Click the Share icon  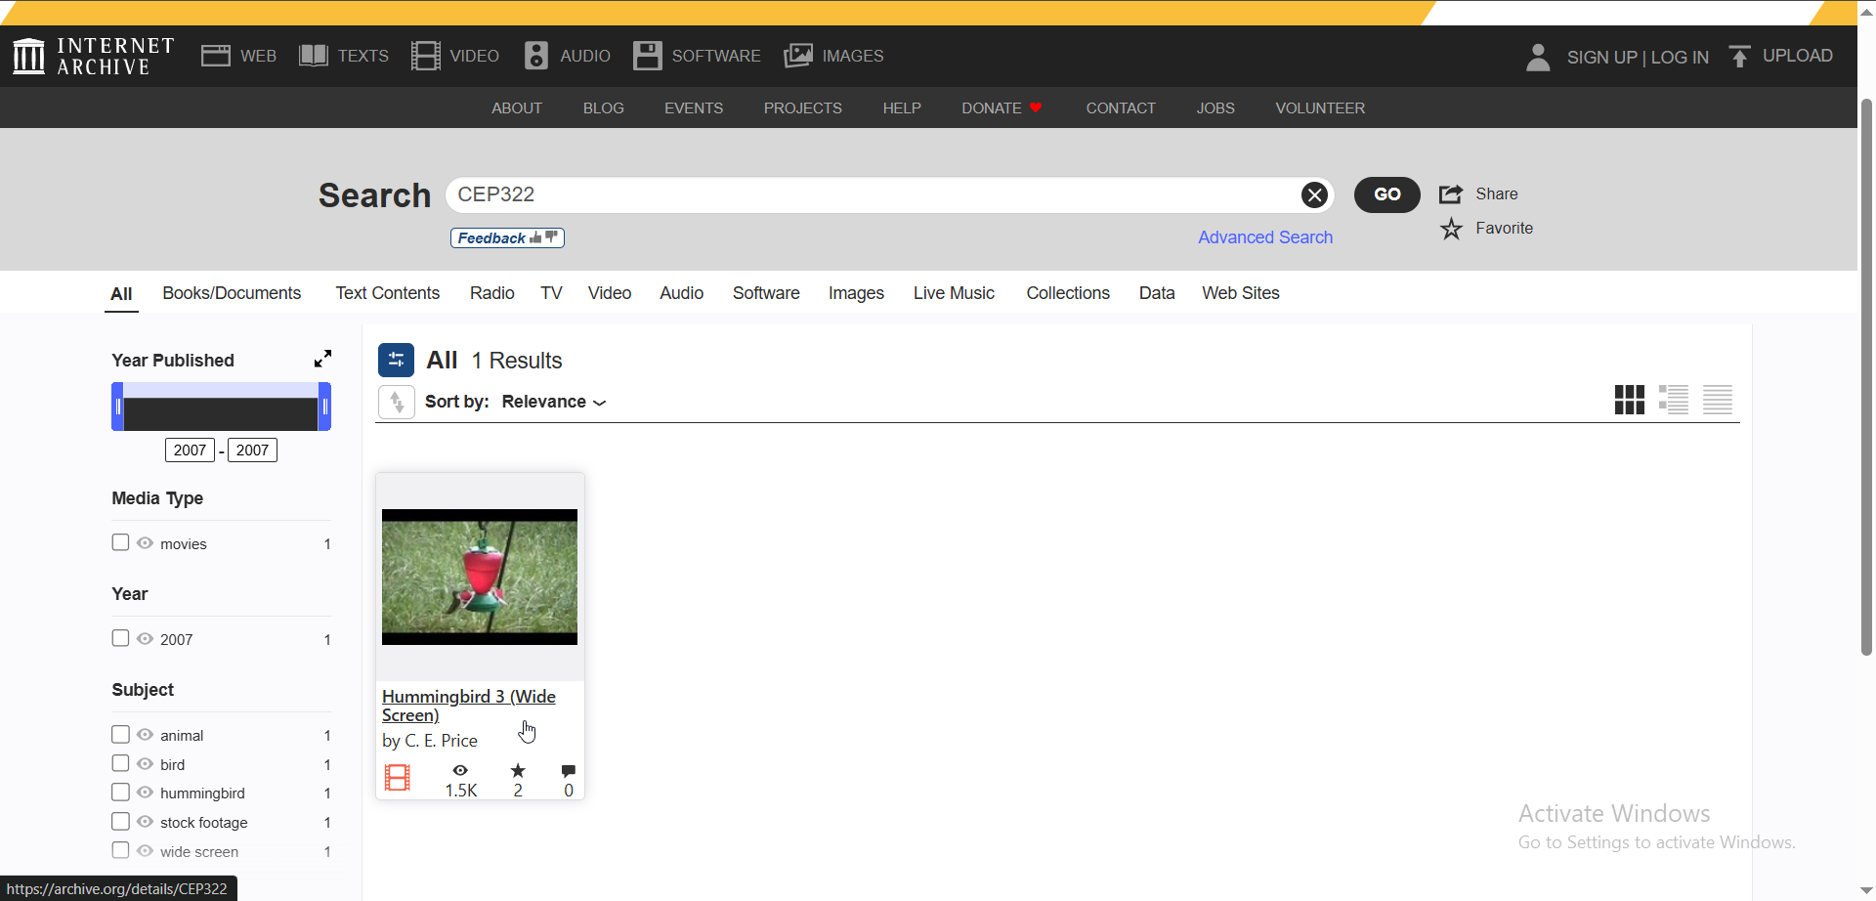pyautogui.click(x=1451, y=194)
